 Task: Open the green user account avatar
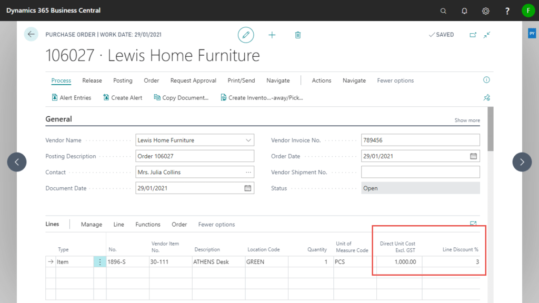(x=528, y=11)
